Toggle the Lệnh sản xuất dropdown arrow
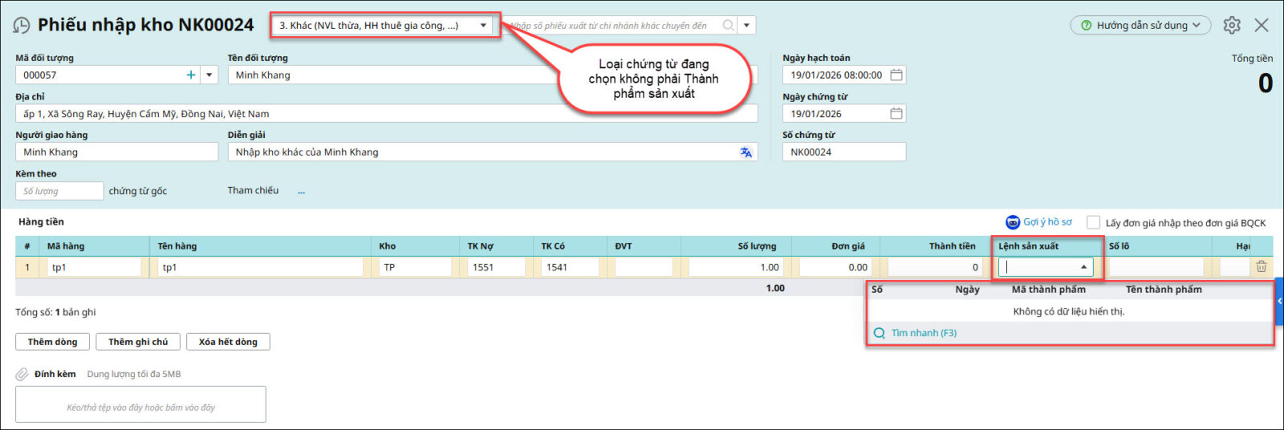The height and width of the screenshot is (430, 1284). pyautogui.click(x=1083, y=267)
